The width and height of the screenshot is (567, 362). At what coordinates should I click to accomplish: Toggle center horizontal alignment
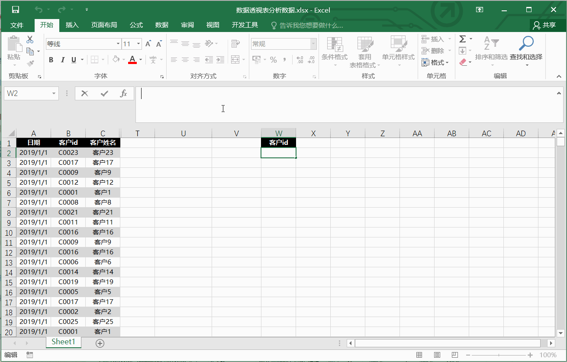pos(185,59)
